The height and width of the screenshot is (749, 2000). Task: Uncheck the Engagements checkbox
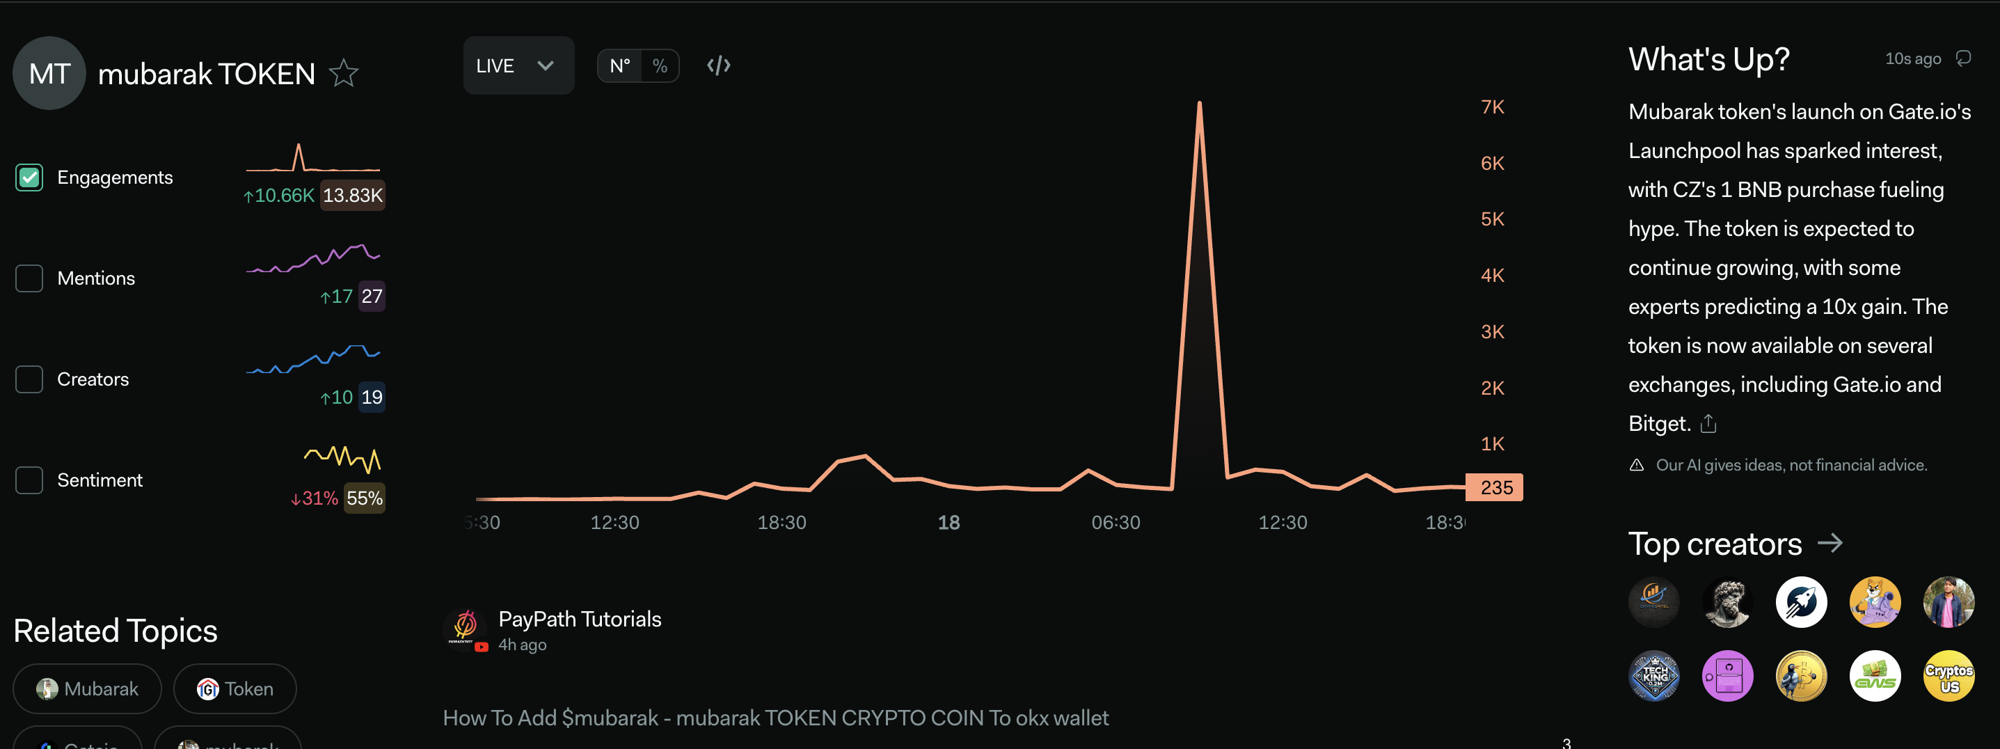coord(29,177)
